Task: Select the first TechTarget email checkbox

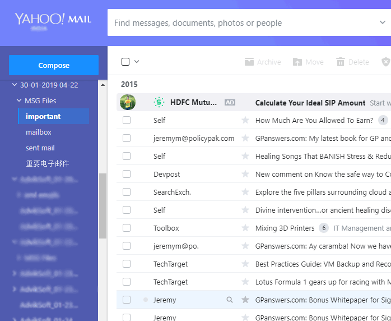Action: click(x=127, y=264)
